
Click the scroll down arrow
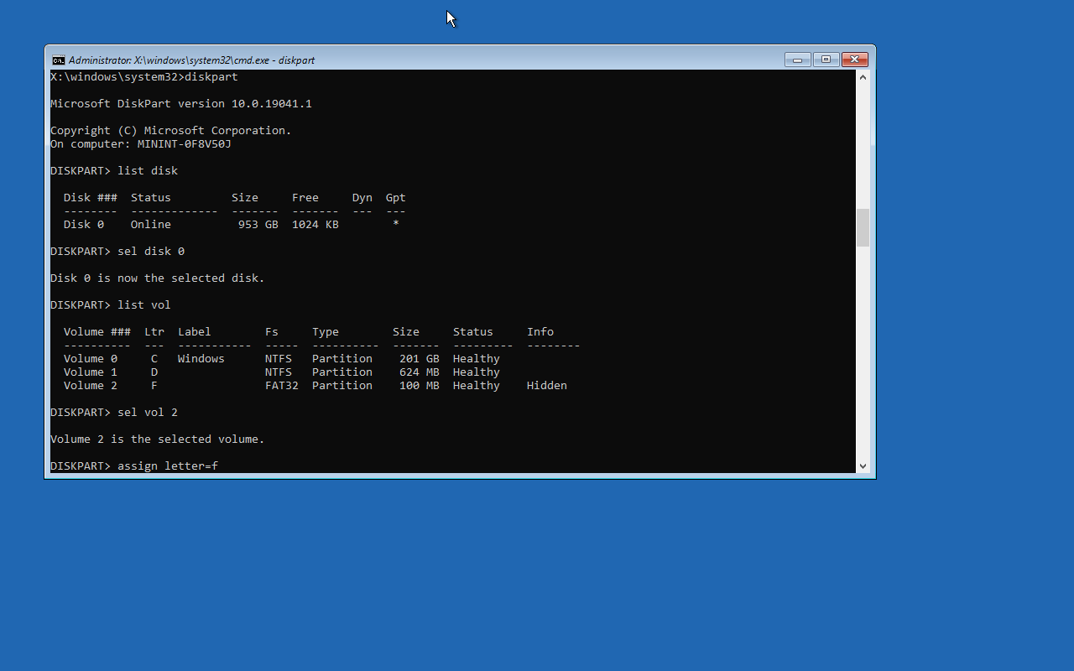pos(863,466)
